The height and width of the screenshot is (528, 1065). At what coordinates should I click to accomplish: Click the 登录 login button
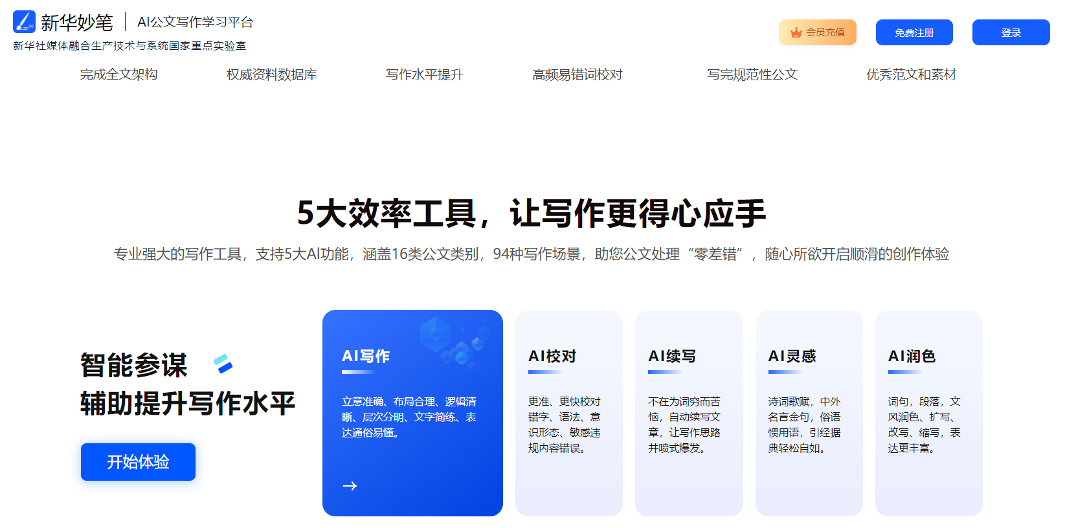point(1011,32)
